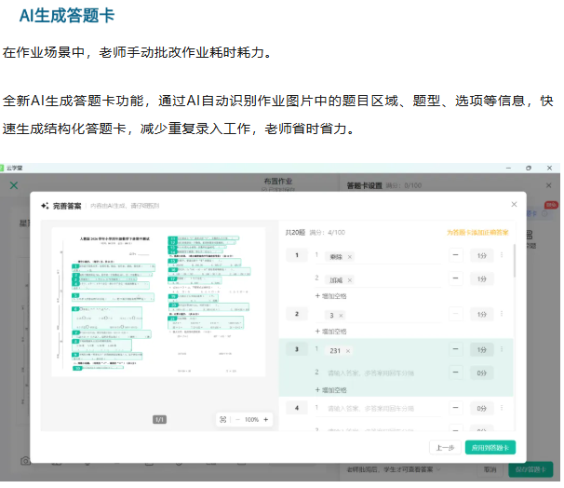The image size is (564, 488).
Task: Click the 保存答题卡 button in background window
Action: 530,469
